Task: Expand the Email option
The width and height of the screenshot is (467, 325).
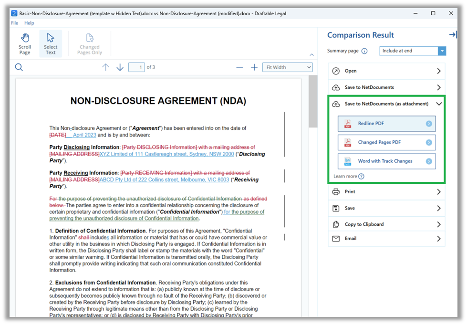Action: click(x=386, y=239)
